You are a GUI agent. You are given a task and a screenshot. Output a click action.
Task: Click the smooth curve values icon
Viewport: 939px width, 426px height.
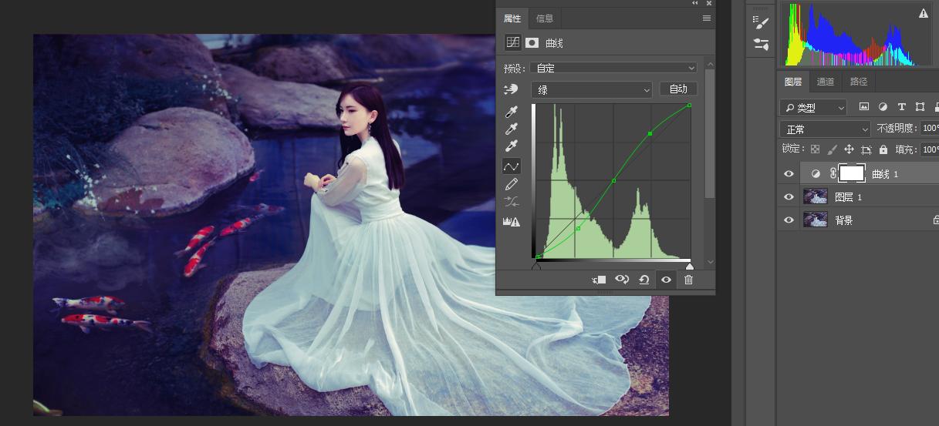point(511,203)
